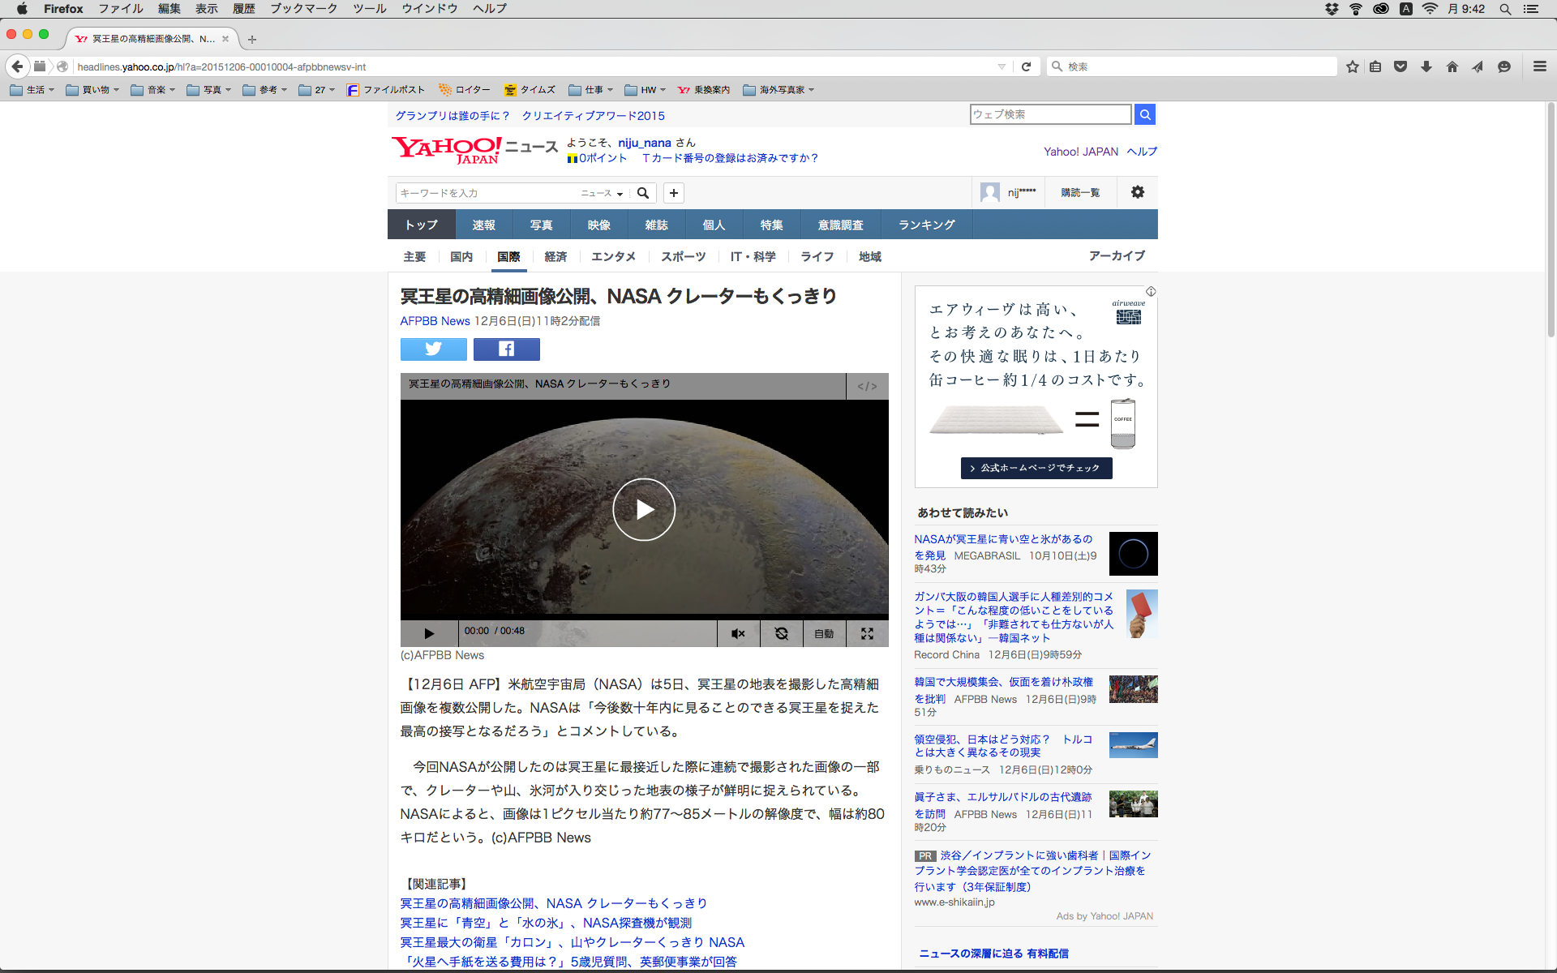Screen dimensions: 1557x973
Task: Toggle the 自動 quality setting
Action: pyautogui.click(x=824, y=633)
